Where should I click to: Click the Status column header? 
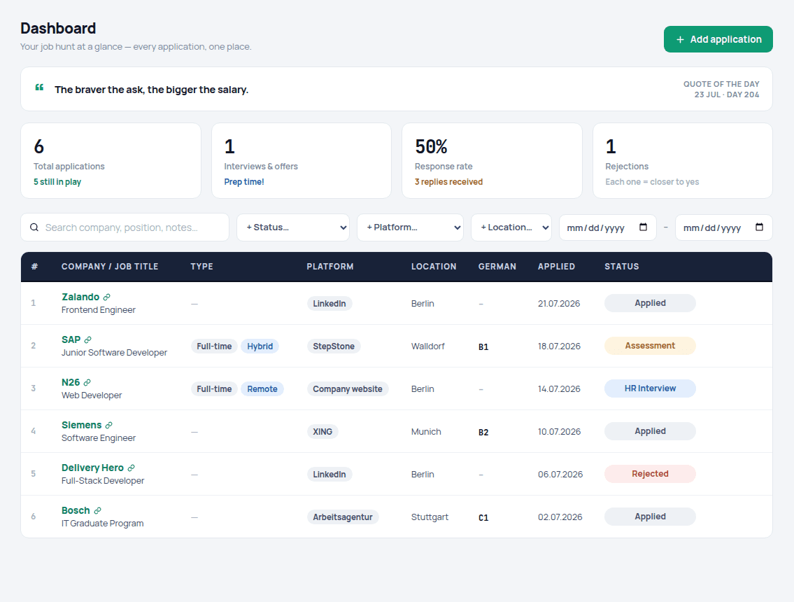point(622,267)
